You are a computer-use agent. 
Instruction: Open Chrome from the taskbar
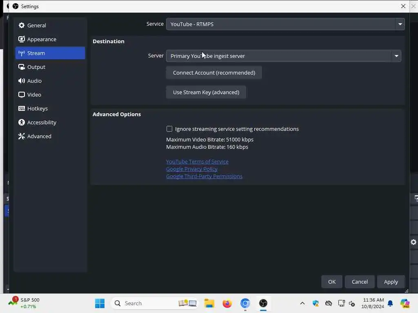[x=245, y=303]
